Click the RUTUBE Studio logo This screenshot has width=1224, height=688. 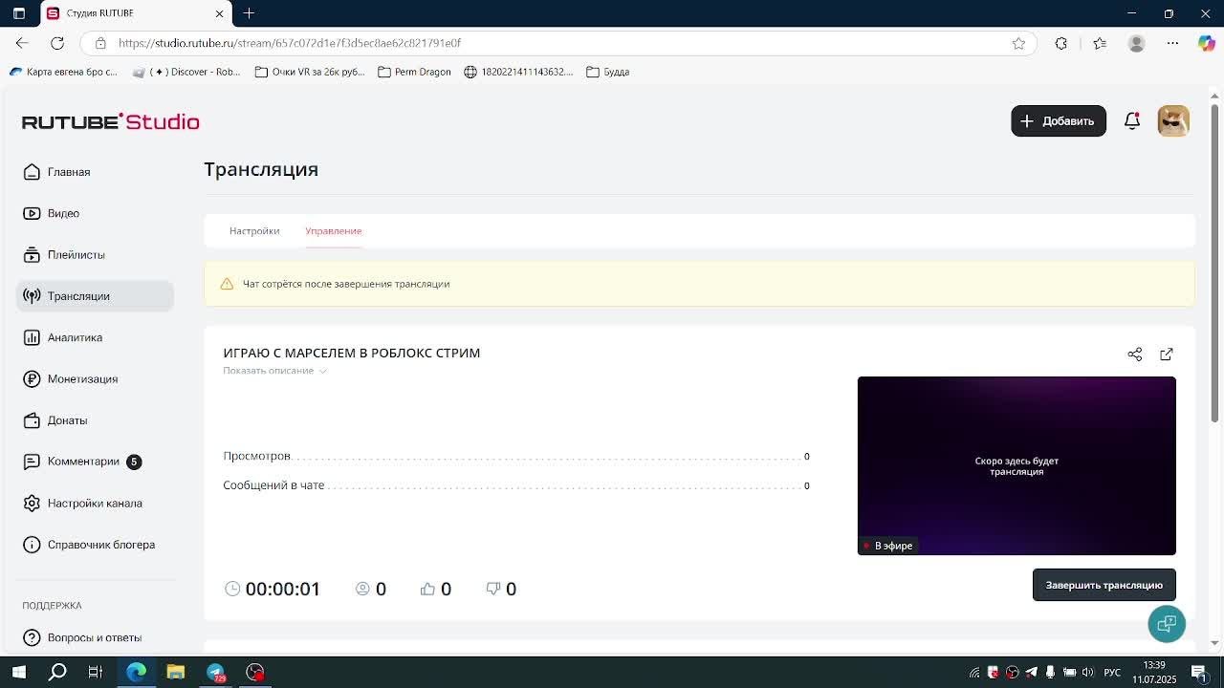point(111,121)
